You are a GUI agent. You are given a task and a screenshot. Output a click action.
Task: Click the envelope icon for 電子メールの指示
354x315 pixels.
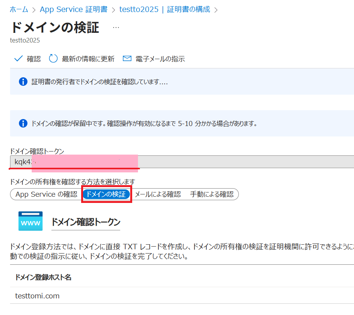coord(127,59)
